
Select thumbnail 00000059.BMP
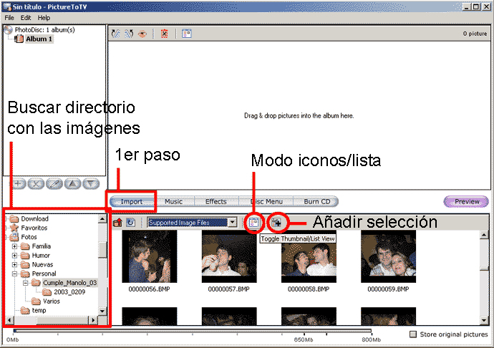tap(389, 256)
